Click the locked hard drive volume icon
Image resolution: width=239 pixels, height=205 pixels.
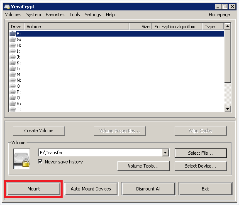coord(22,159)
